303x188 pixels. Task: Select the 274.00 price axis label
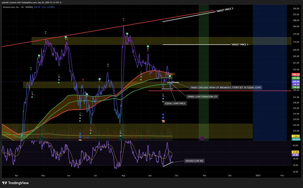pyautogui.click(x=296, y=42)
